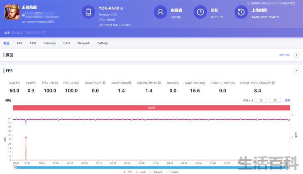This screenshot has width=303, height=174.
Task: Click the creator user profile icon
Action: (160, 12)
